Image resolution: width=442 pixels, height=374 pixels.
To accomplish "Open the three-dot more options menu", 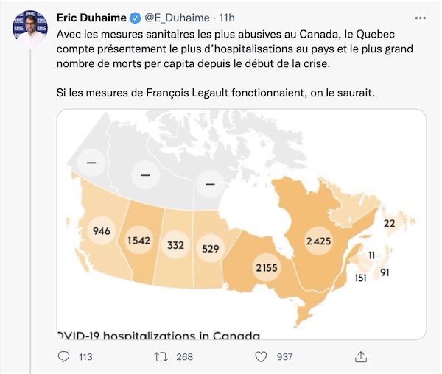I will point(421,18).
